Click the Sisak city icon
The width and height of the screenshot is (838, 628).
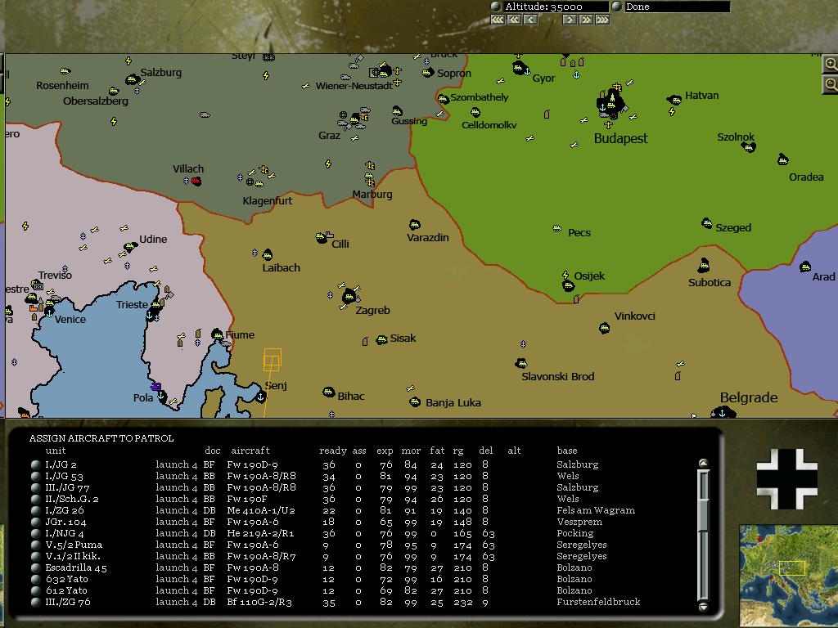pos(381,339)
